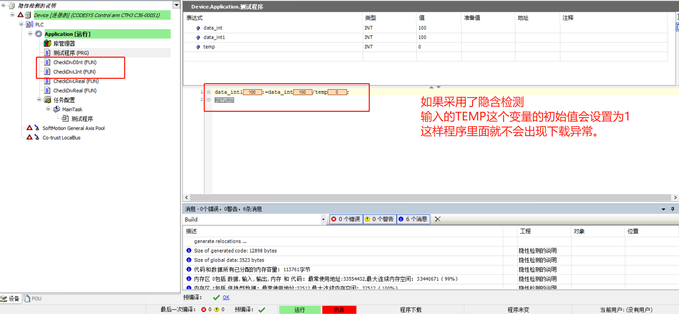Toggle the 0 个错误 errors filter

[346, 219]
